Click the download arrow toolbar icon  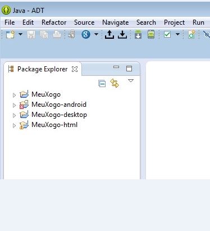click(x=122, y=35)
